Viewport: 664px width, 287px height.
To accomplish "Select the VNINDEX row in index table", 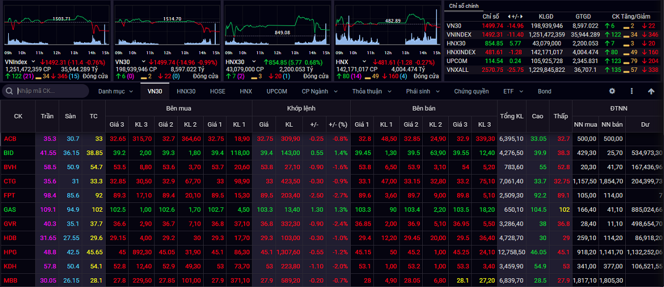I will 553,34.
